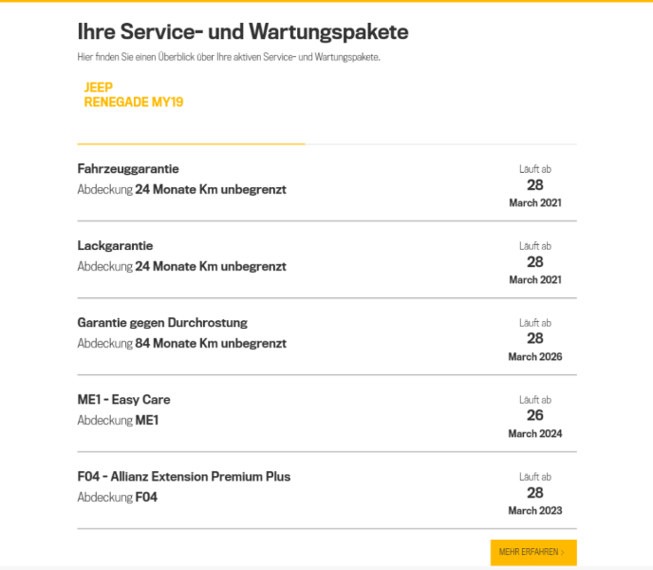The width and height of the screenshot is (653, 570).
Task: Open the Fahrzeuggarantie package title
Action: tap(128, 169)
